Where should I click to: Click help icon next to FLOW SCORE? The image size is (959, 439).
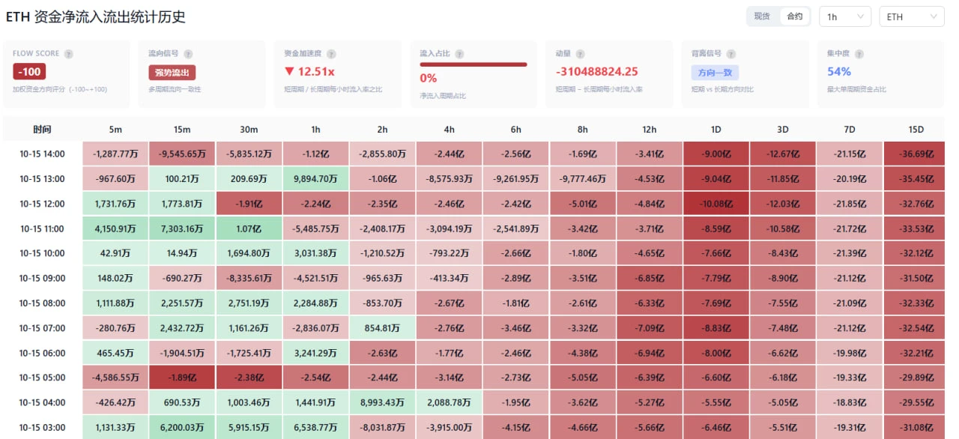click(69, 54)
